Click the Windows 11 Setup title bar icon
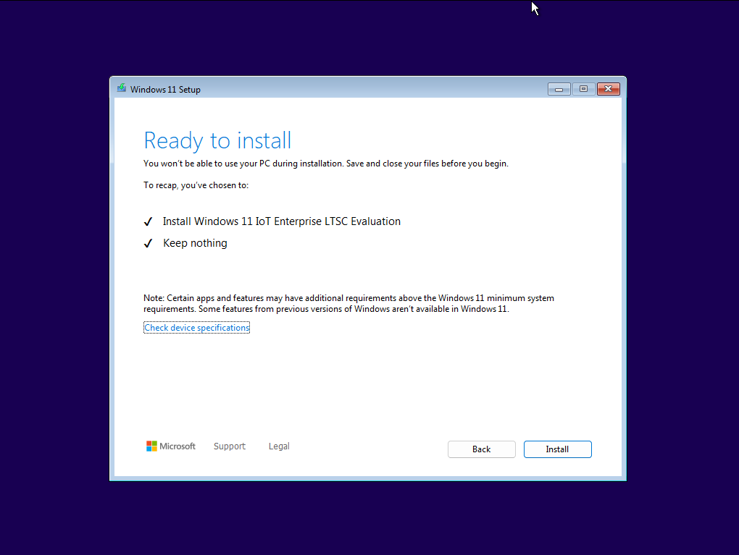 point(121,88)
